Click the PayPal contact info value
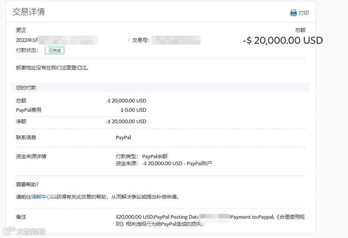The width and height of the screenshot is (348, 238). coord(123,137)
